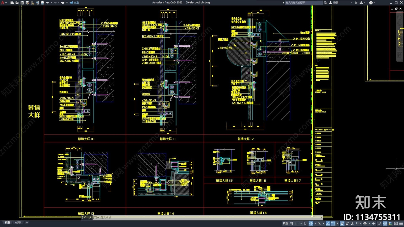Expand polar tracking angle dropdown

click(x=315, y=223)
